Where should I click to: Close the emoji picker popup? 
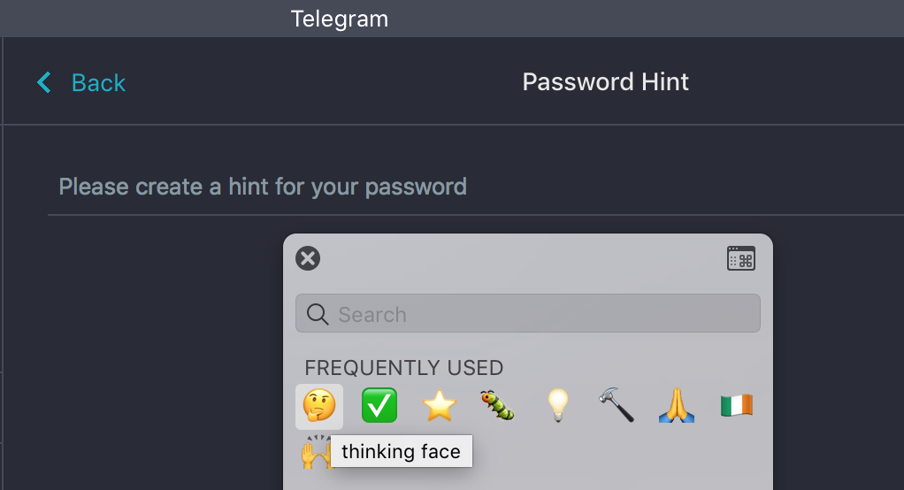tap(308, 258)
